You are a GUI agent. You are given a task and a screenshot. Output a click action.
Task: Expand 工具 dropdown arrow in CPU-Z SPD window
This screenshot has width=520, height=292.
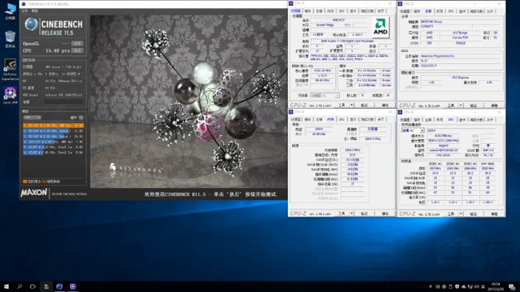tap(461, 214)
